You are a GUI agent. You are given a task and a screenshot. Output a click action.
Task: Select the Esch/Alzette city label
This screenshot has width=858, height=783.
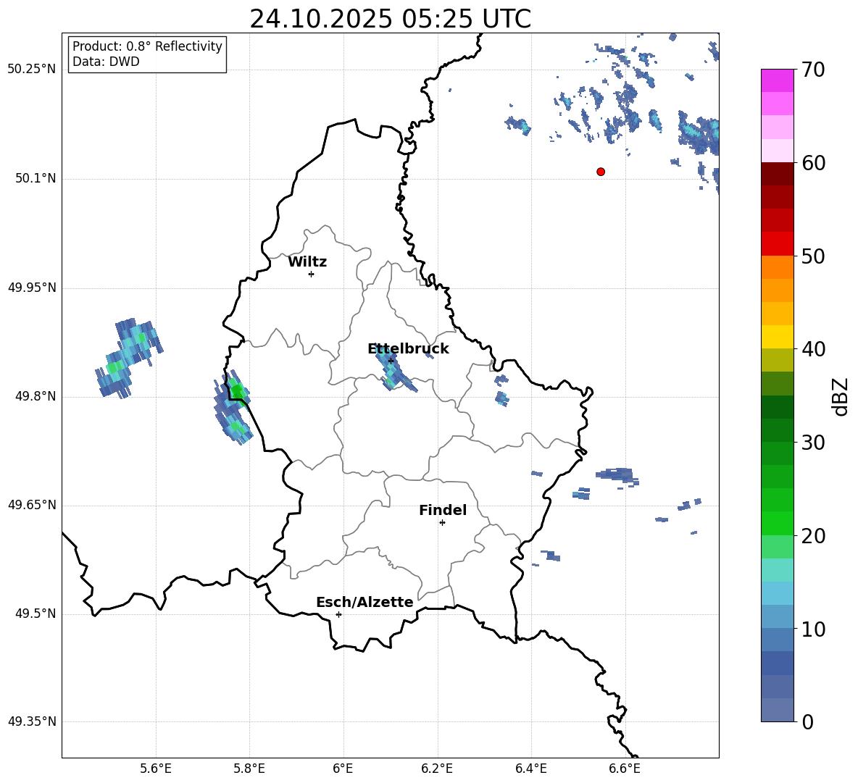tap(365, 602)
